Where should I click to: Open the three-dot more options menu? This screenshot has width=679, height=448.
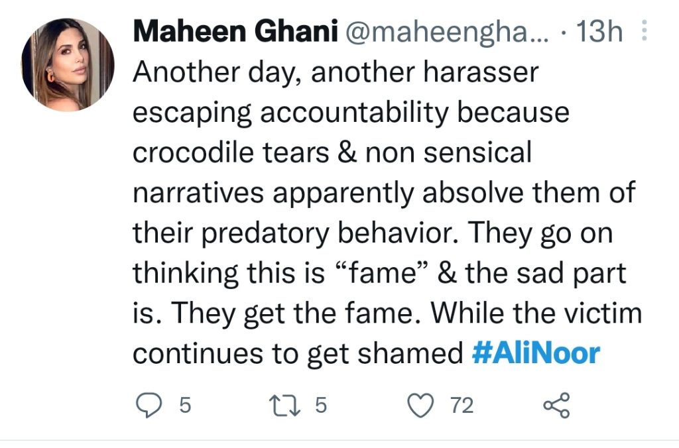click(644, 30)
